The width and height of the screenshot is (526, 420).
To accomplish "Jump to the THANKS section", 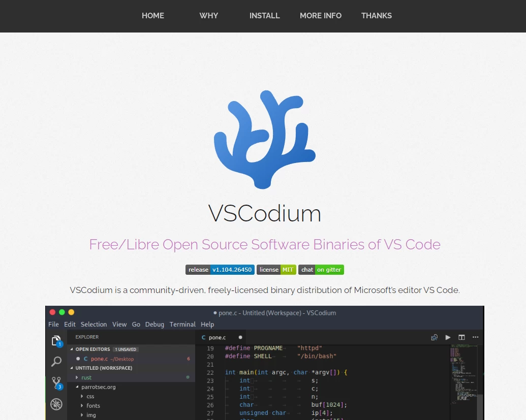I will (x=377, y=16).
